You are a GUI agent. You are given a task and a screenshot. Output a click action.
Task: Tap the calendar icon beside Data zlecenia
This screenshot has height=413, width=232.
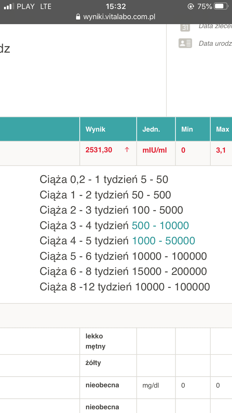coord(185,27)
